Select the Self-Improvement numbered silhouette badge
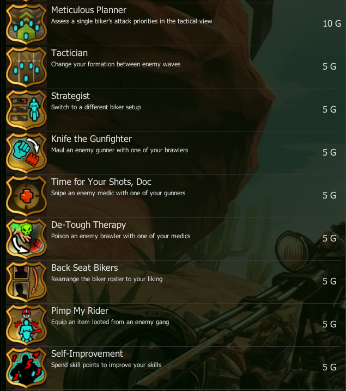 pos(26,368)
